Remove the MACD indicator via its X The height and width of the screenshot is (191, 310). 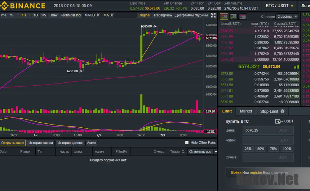click(98, 15)
